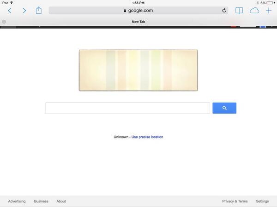Open the Settings link in the footer
This screenshot has height=207, width=277.
(x=262, y=201)
